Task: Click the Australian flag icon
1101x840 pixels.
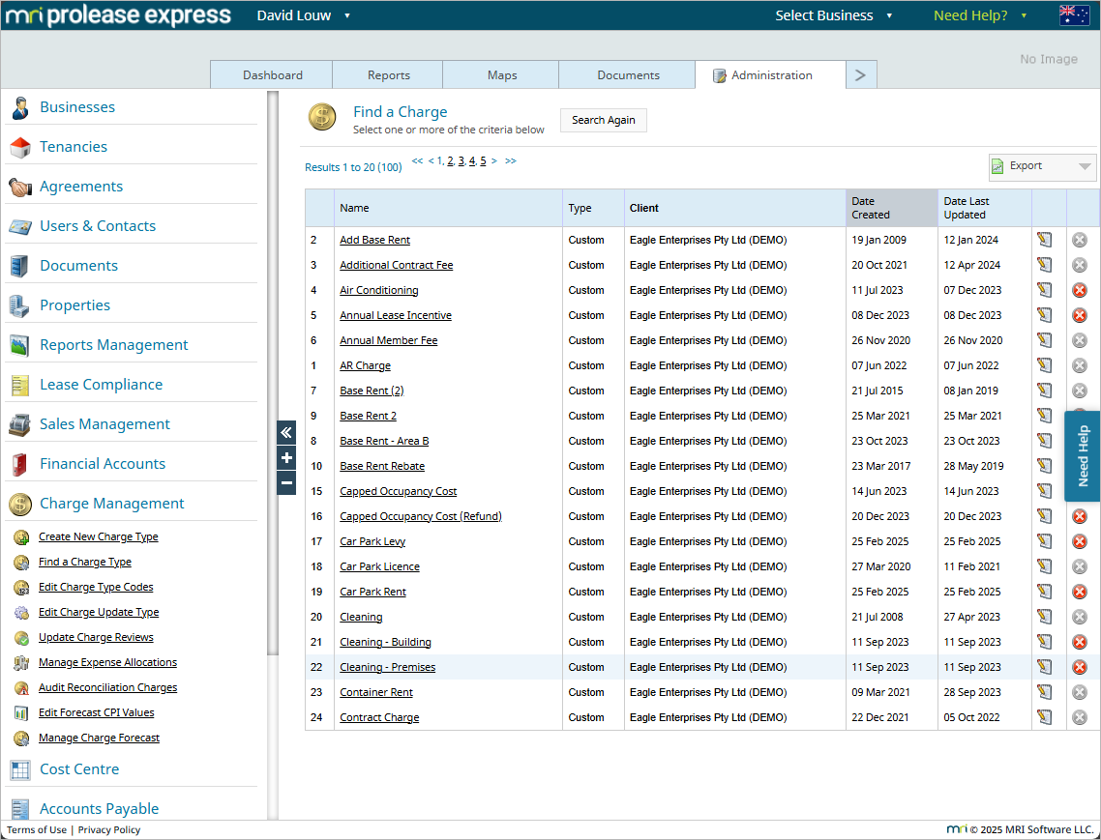Action: (1074, 14)
